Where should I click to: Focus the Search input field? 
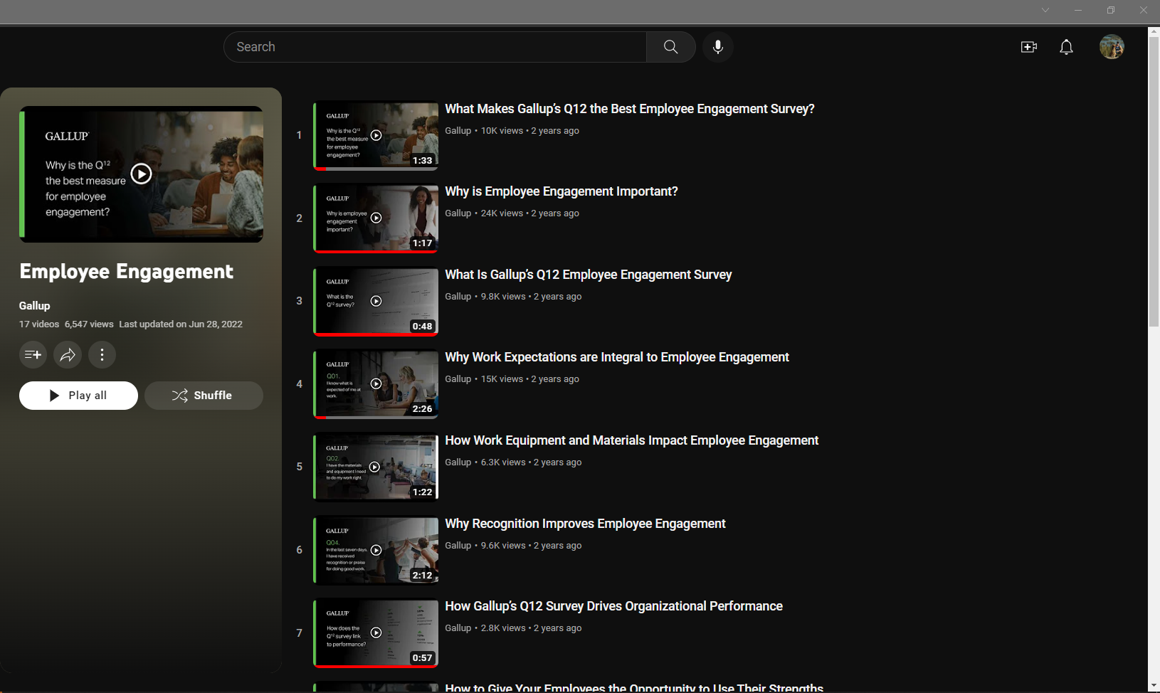point(435,47)
